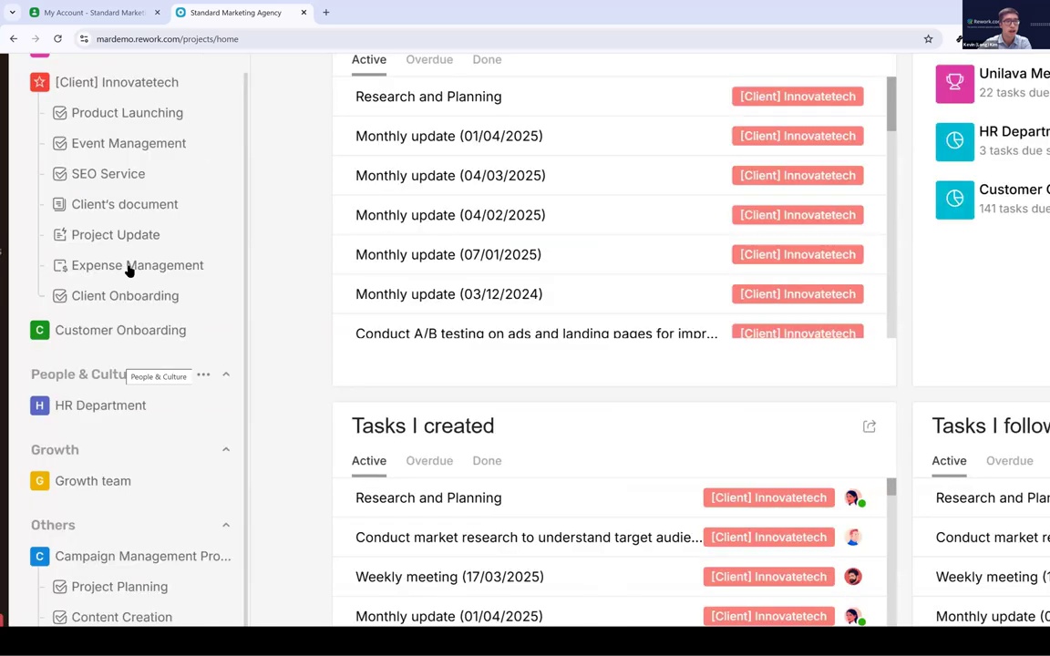Click the HR Department pie-chart icon
1050x656 pixels.
point(955,142)
